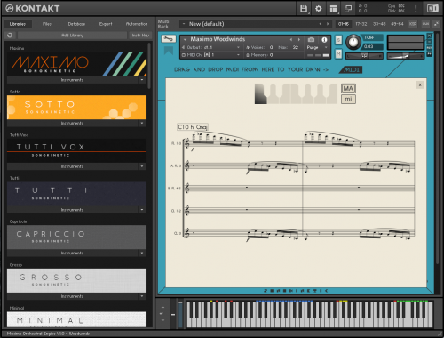Expand Tutti Vox Instruments dropdown arrow
This screenshot has width=444, height=338.
click(x=142, y=166)
